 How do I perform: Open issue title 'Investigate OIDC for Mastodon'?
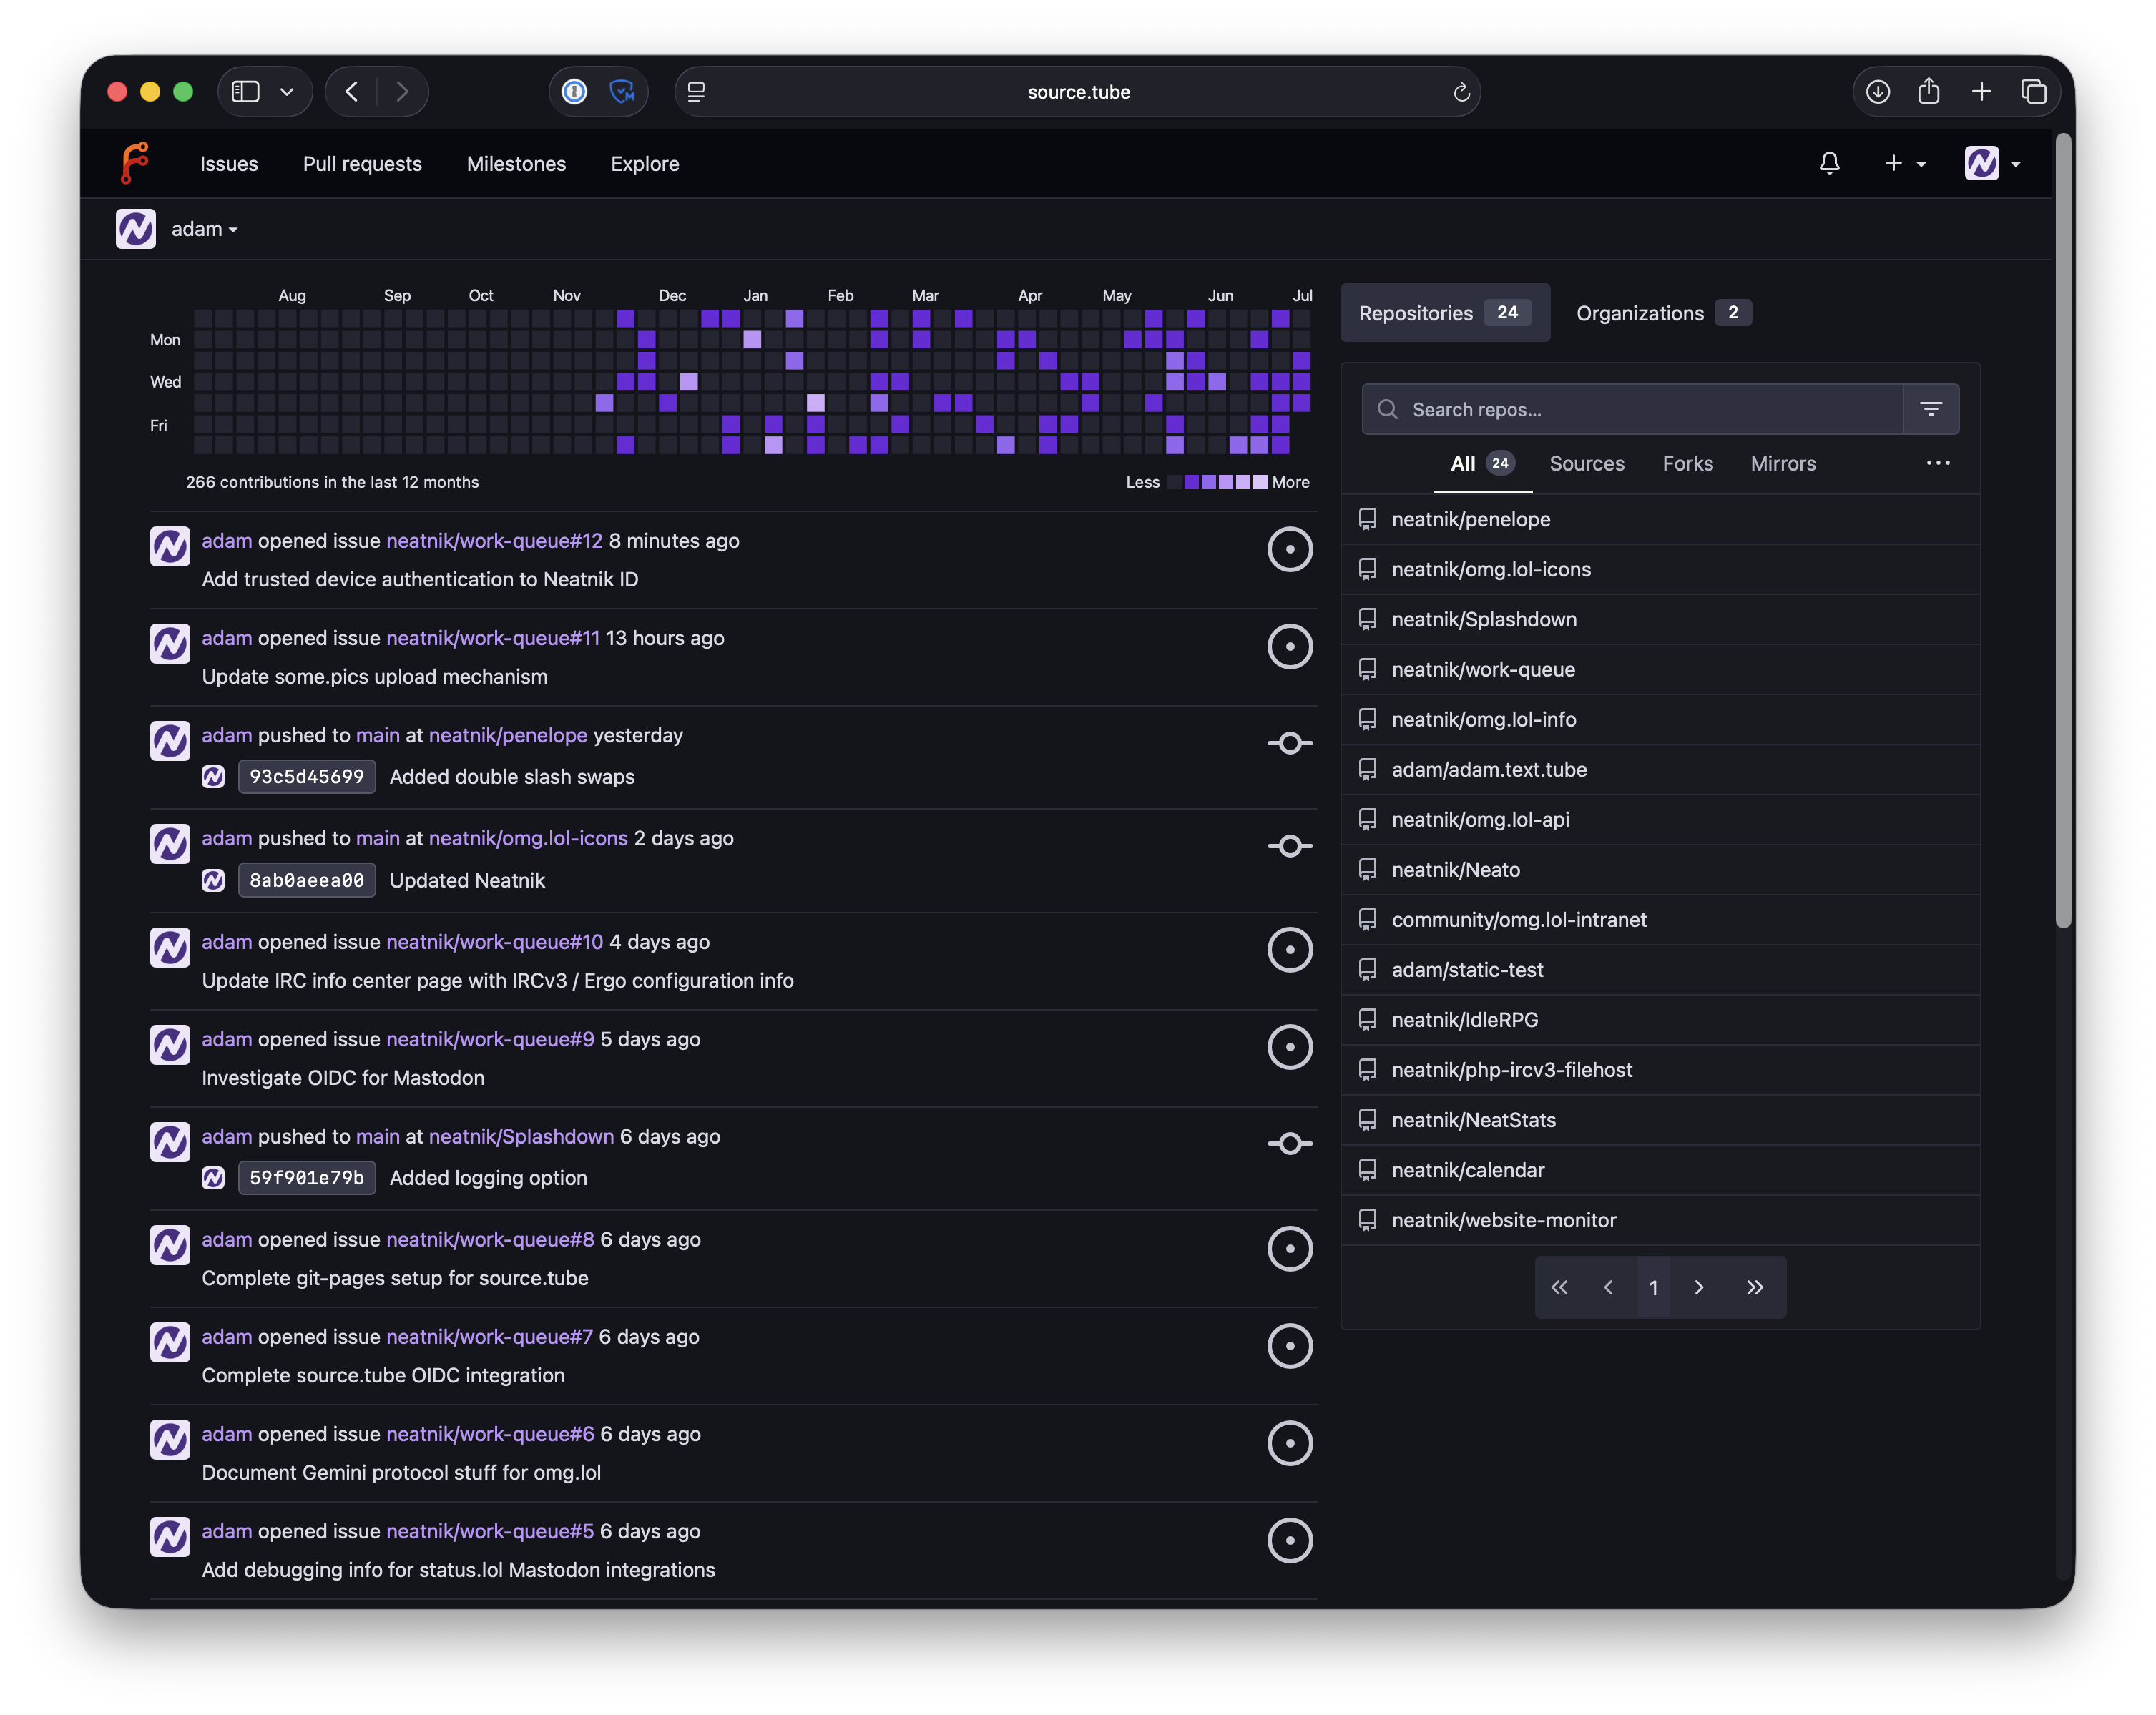(343, 1077)
